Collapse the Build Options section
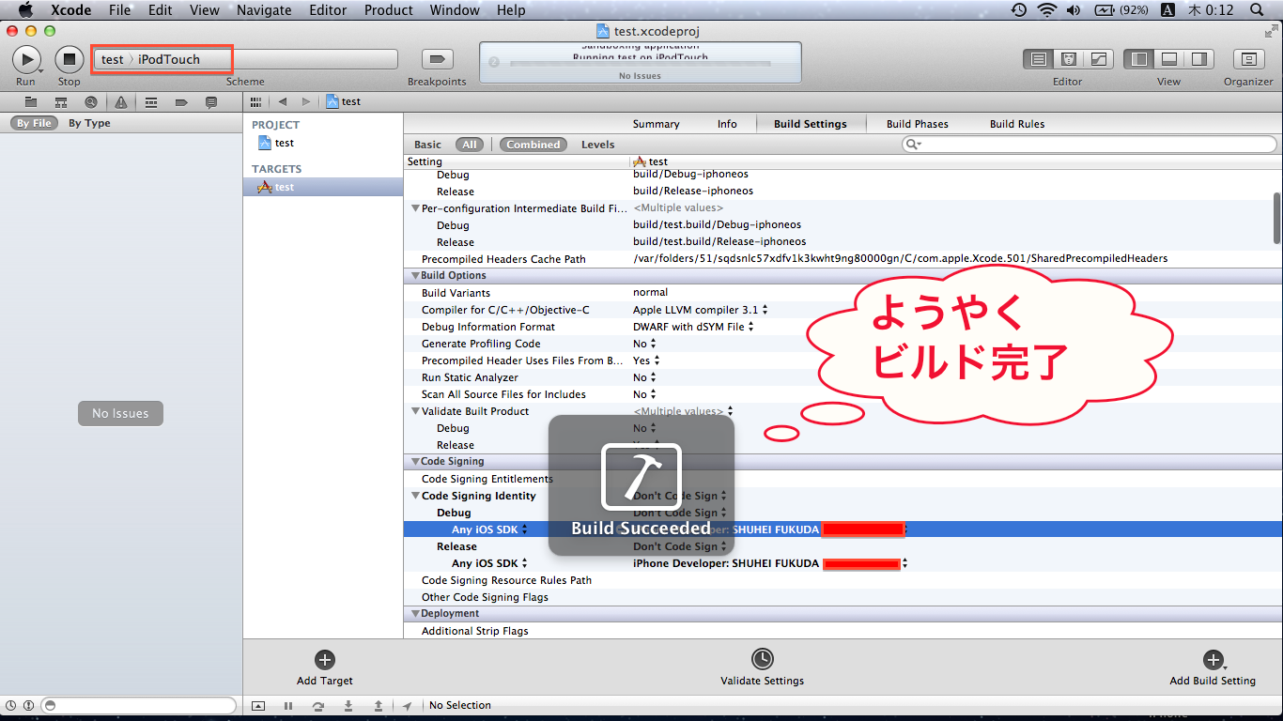This screenshot has width=1283, height=721. click(414, 276)
